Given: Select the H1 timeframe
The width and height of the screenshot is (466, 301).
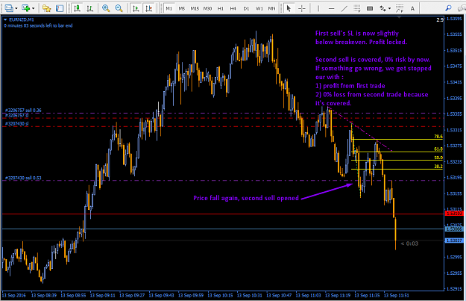Looking at the screenshot, I should click(220, 9).
